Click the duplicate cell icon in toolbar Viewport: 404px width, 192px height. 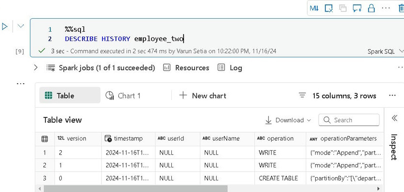click(x=343, y=8)
